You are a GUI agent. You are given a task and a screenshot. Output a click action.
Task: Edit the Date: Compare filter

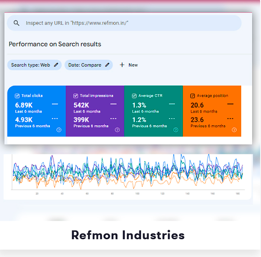pos(88,65)
